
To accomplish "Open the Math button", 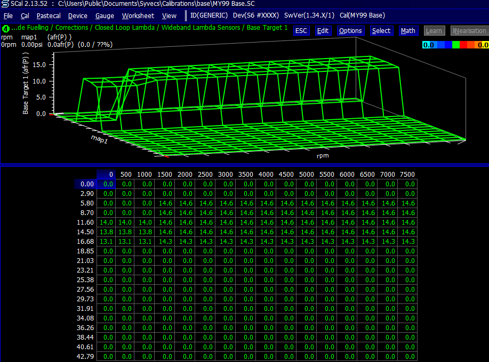I will tap(408, 31).
